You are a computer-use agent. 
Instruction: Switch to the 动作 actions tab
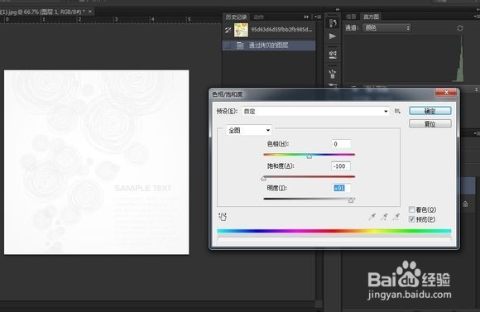tap(259, 17)
